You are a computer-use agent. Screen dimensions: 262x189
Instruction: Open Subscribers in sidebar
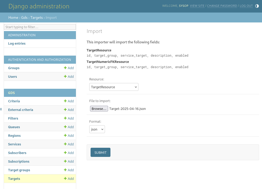pyautogui.click(x=17, y=153)
